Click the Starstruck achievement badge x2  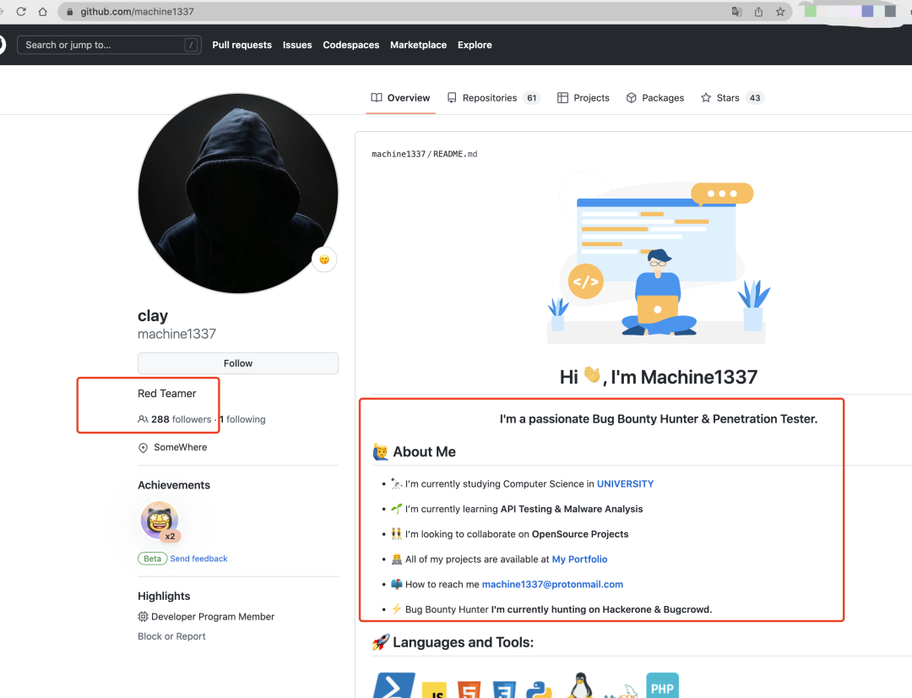[160, 521]
